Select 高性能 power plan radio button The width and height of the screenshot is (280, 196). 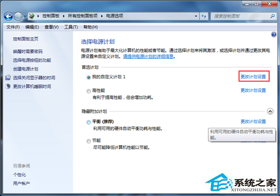(89, 91)
